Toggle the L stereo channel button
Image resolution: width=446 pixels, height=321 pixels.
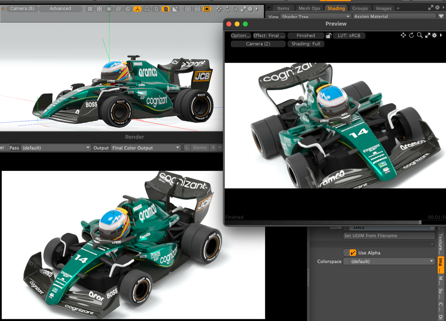point(187,148)
